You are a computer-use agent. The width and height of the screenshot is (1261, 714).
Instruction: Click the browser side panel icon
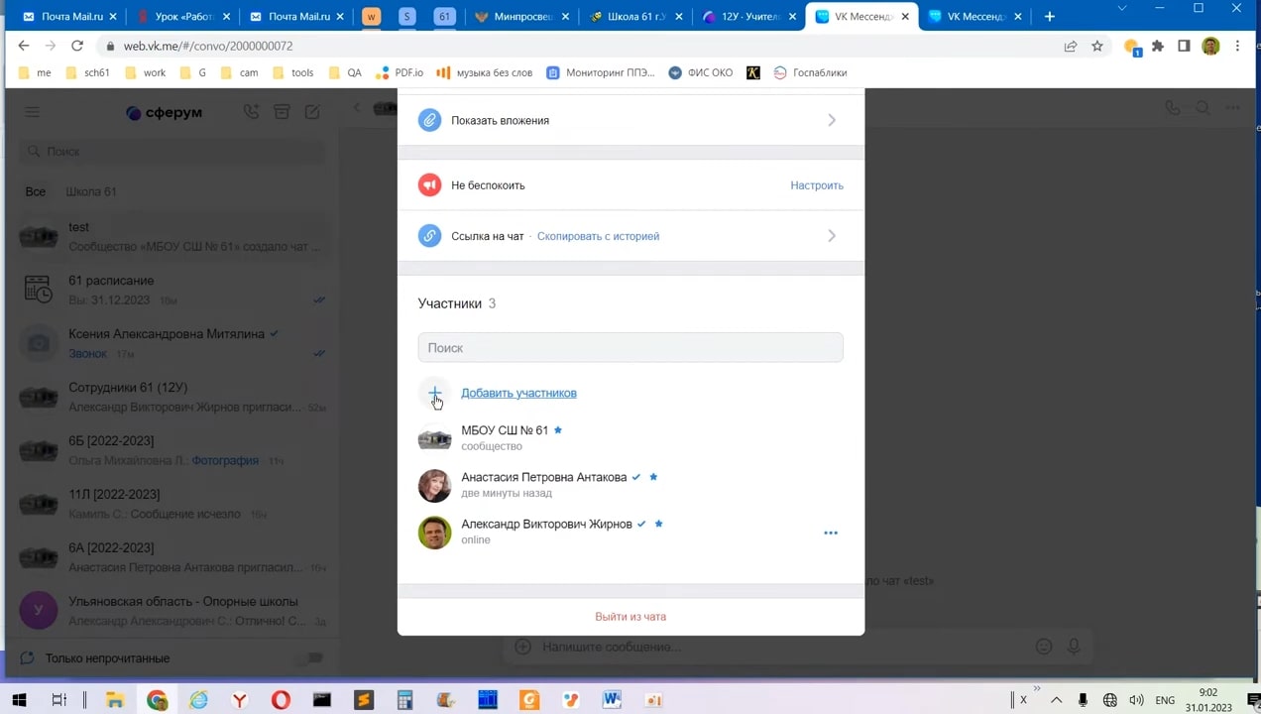pos(1184,46)
